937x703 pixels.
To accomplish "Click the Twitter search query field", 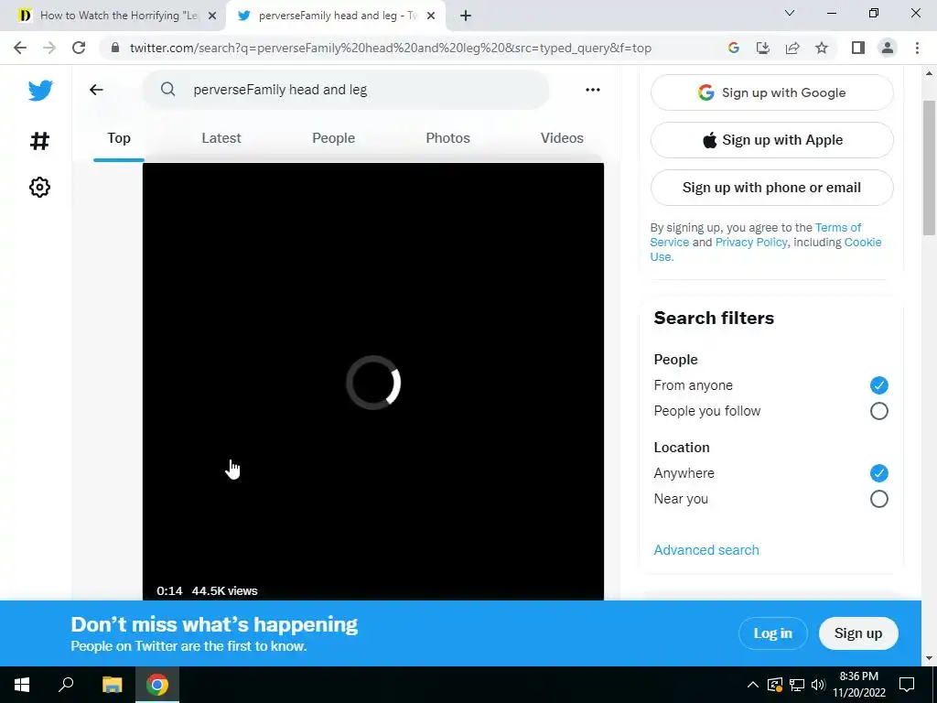I will coord(347,90).
